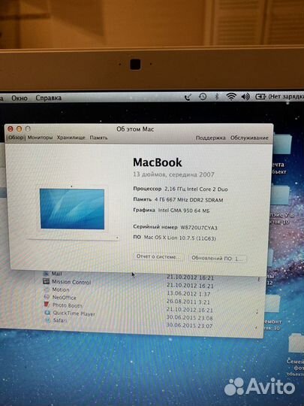
Task: Select NeoOffice icon in the Finder list
Action: pos(47,297)
